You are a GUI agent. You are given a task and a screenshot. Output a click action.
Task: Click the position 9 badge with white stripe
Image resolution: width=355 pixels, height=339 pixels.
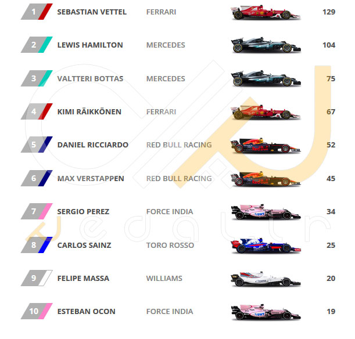pyautogui.click(x=37, y=278)
